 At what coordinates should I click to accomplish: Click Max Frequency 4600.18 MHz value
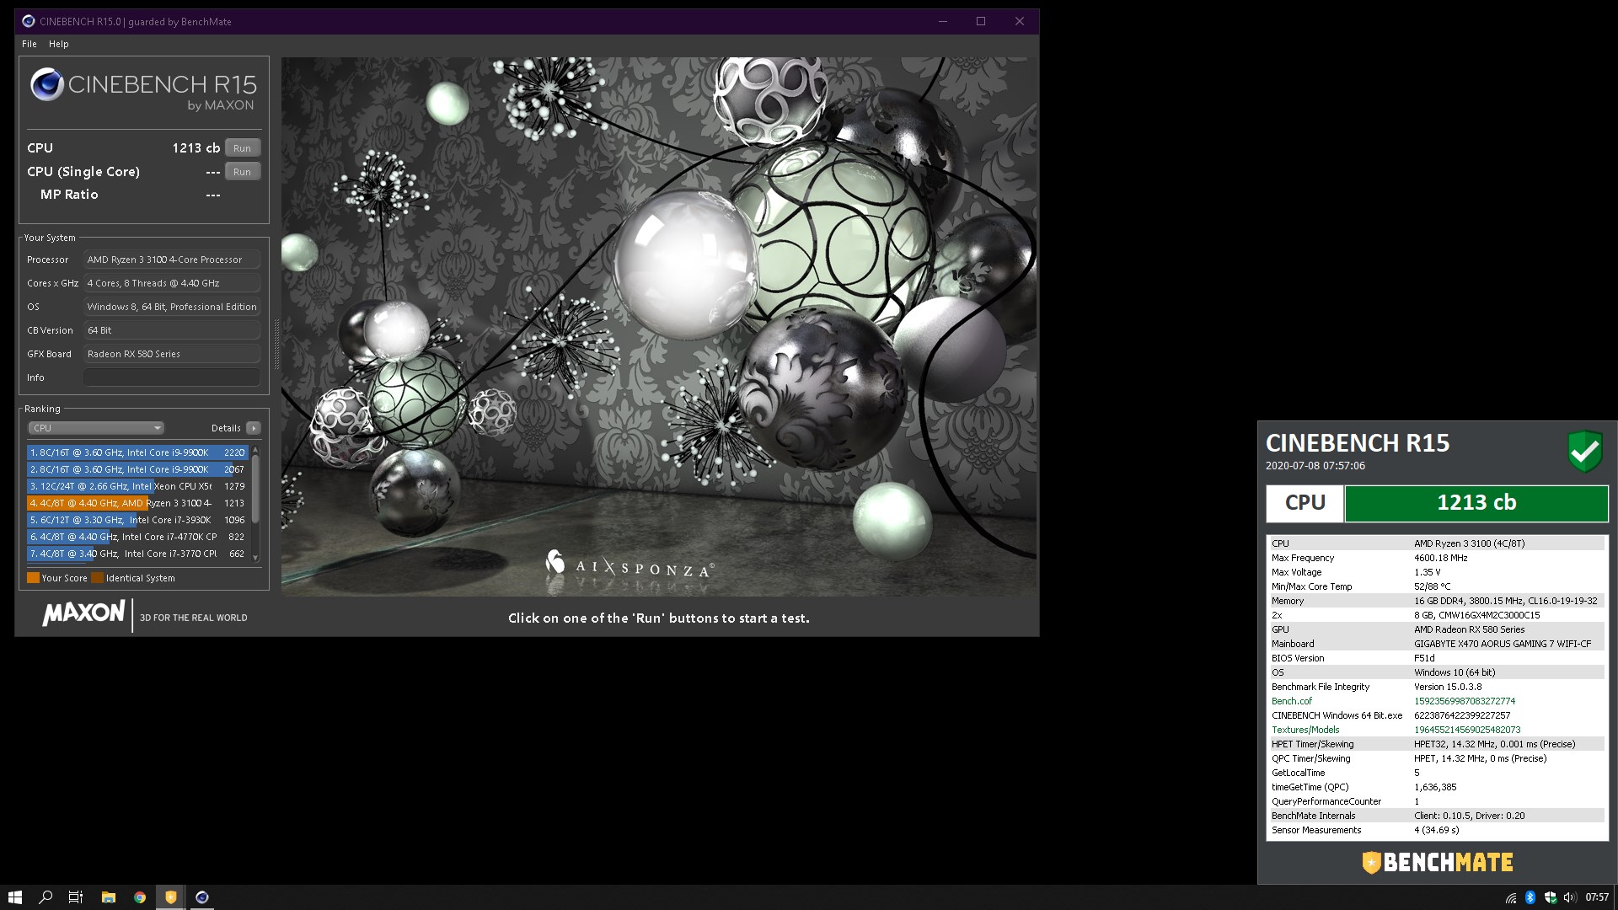[1440, 558]
